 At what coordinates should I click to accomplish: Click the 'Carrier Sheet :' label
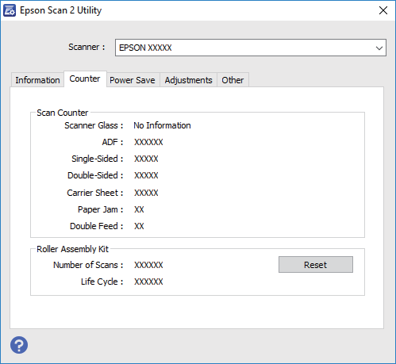[x=95, y=193]
